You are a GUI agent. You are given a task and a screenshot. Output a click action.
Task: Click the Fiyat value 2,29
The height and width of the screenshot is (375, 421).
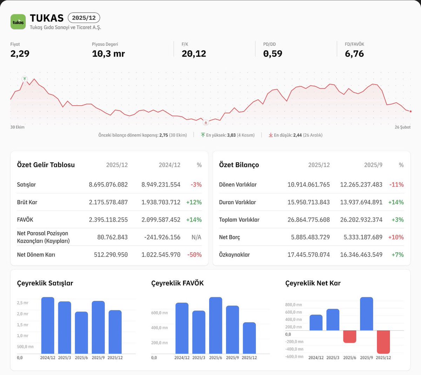click(x=20, y=54)
